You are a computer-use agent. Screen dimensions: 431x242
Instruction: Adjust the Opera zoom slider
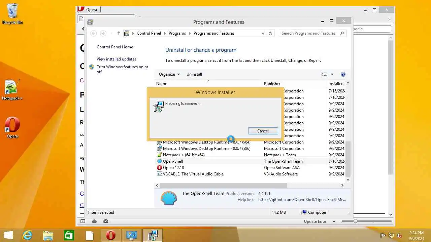tap(356, 221)
